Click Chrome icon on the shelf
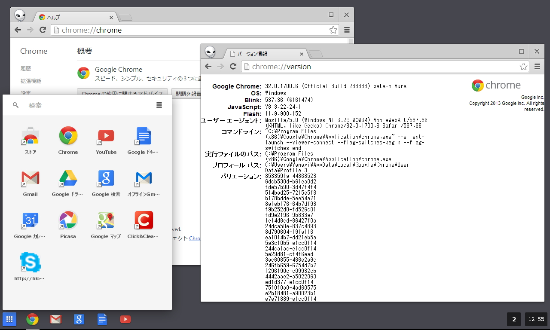The image size is (550, 330). click(x=32, y=319)
